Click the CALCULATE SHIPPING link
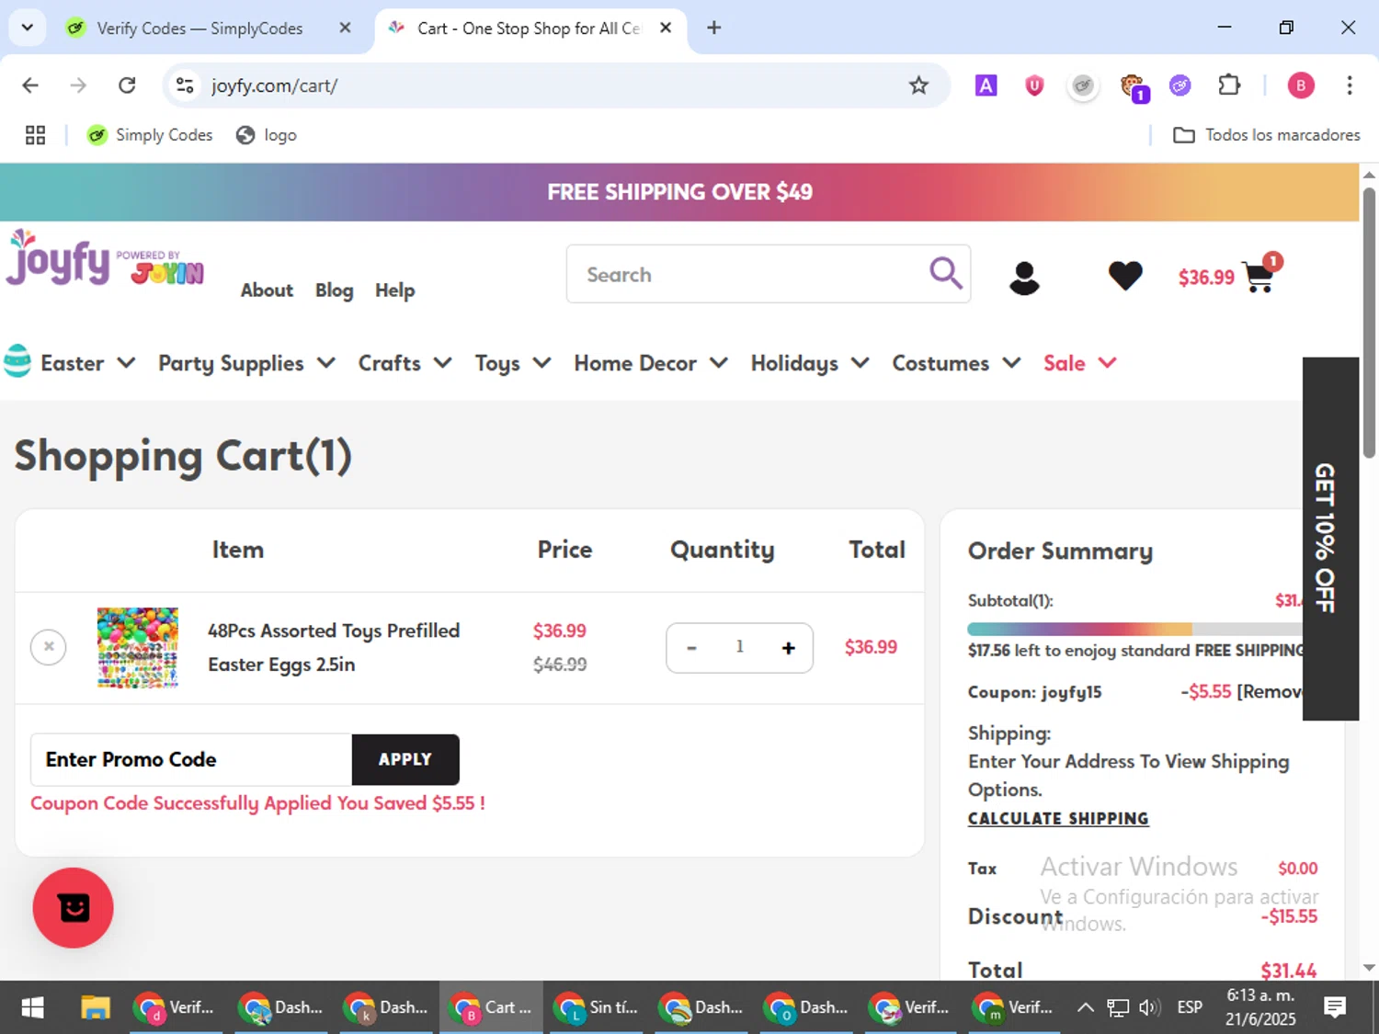This screenshot has width=1379, height=1034. click(x=1058, y=818)
